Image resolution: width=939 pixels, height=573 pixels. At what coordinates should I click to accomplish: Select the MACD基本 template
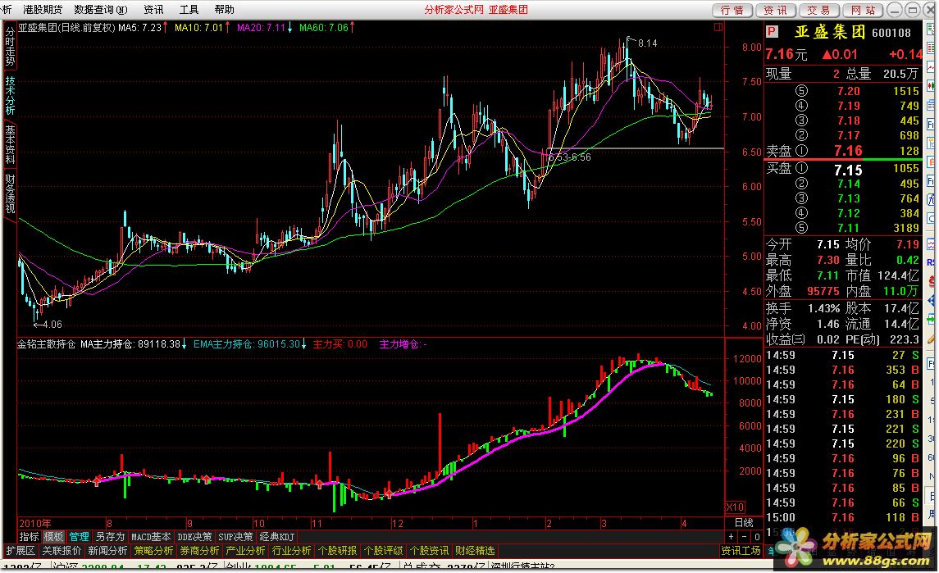coord(151,537)
